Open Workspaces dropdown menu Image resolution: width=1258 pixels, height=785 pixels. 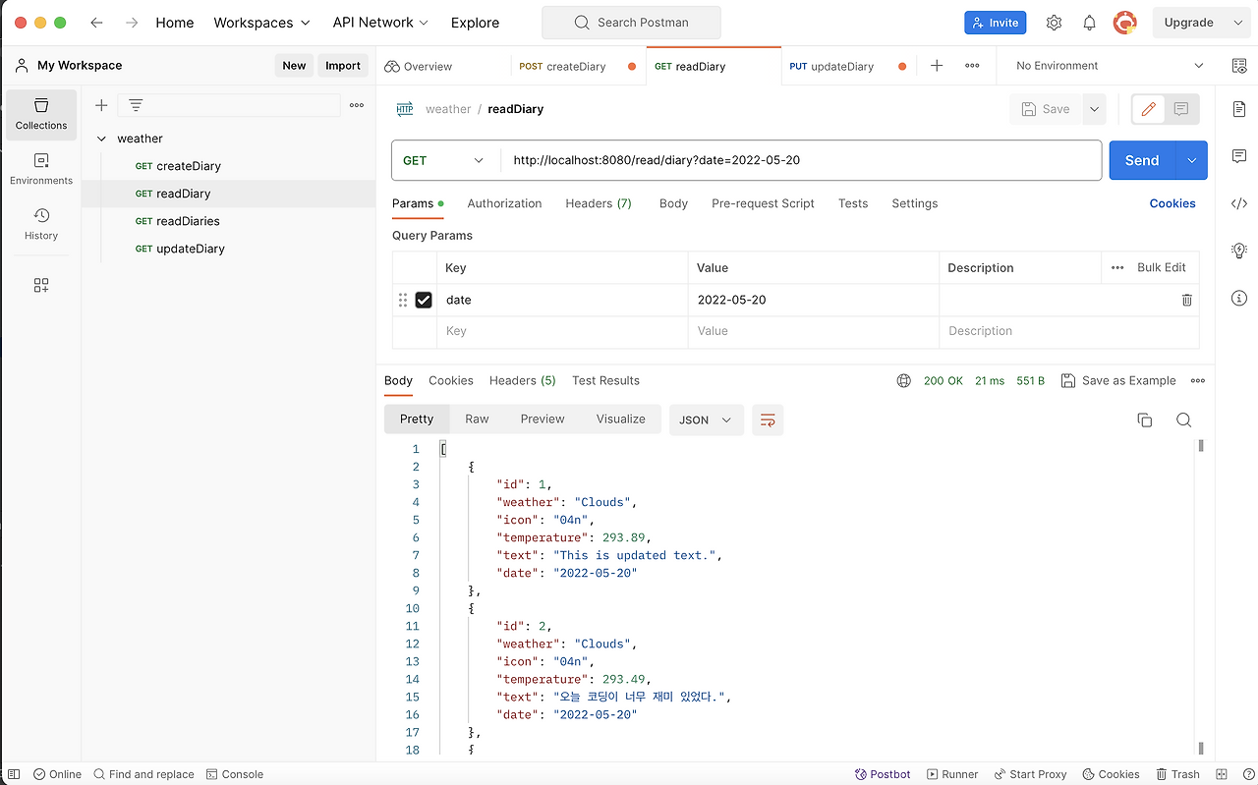point(261,23)
